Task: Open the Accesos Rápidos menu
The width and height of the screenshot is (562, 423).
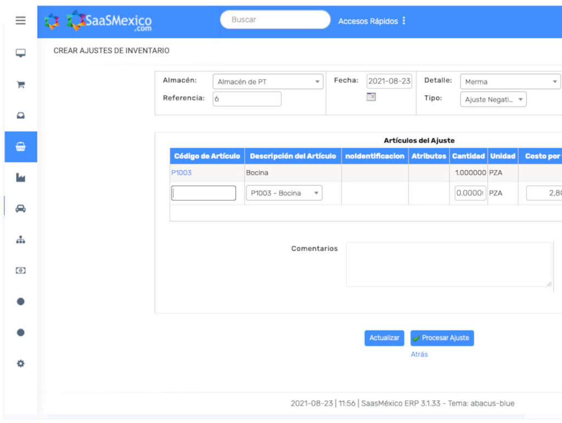Action: [372, 21]
